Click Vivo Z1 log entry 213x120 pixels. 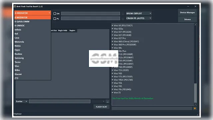117,93
